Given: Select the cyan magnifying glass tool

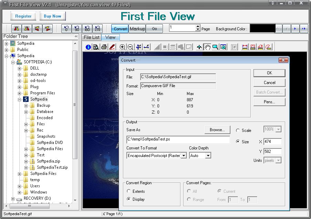Looking at the screenshot, I should click(x=215, y=47).
